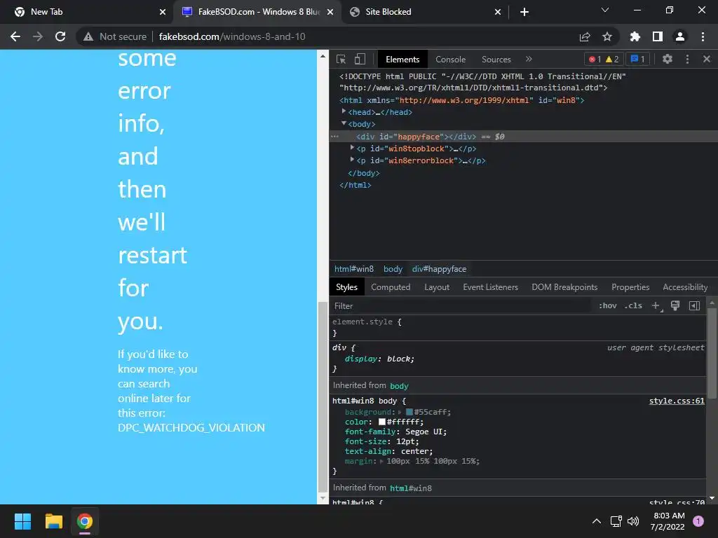
Task: Select the body breadcrumb
Action: point(393,269)
